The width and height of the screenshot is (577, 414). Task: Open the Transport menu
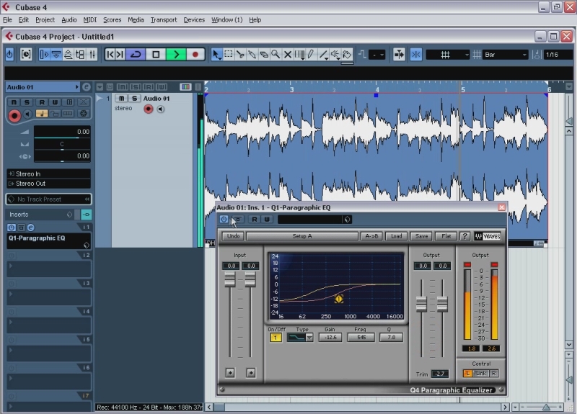pyautogui.click(x=164, y=19)
